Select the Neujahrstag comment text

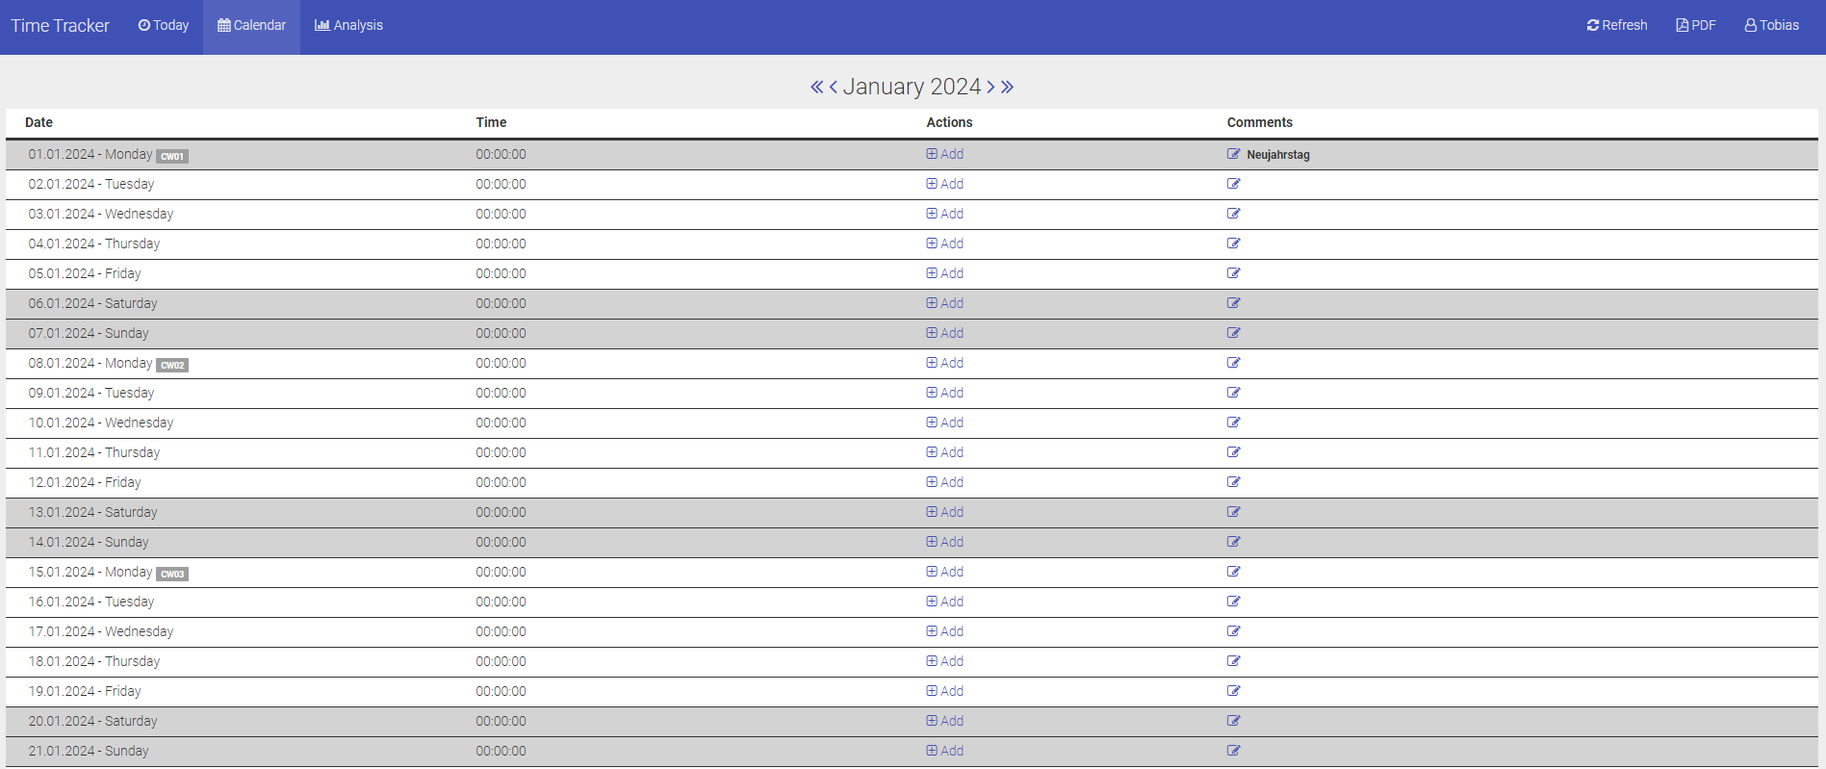coord(1278,155)
